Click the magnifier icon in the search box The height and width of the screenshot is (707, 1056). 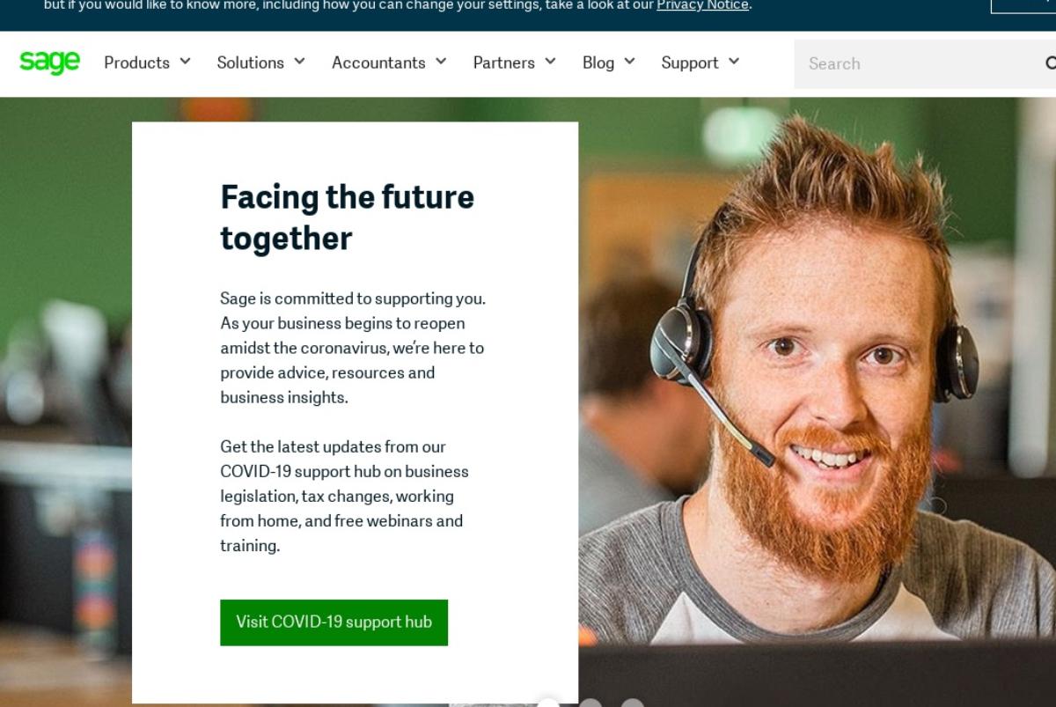click(1051, 63)
